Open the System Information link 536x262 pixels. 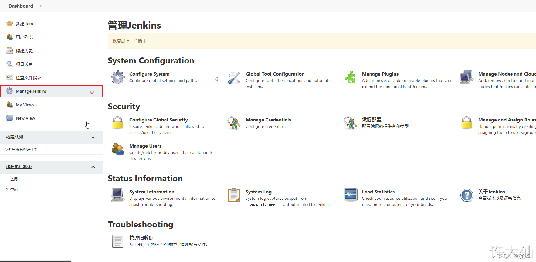[152, 192]
